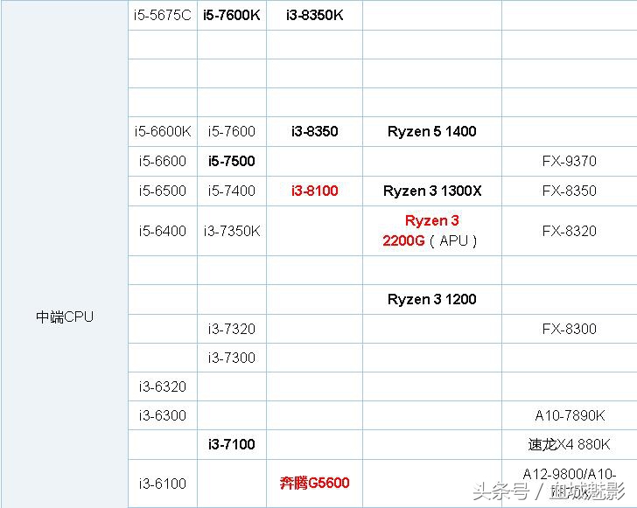This screenshot has width=637, height=508.
Task: Select the i5-7600K cell
Action: tap(232, 15)
